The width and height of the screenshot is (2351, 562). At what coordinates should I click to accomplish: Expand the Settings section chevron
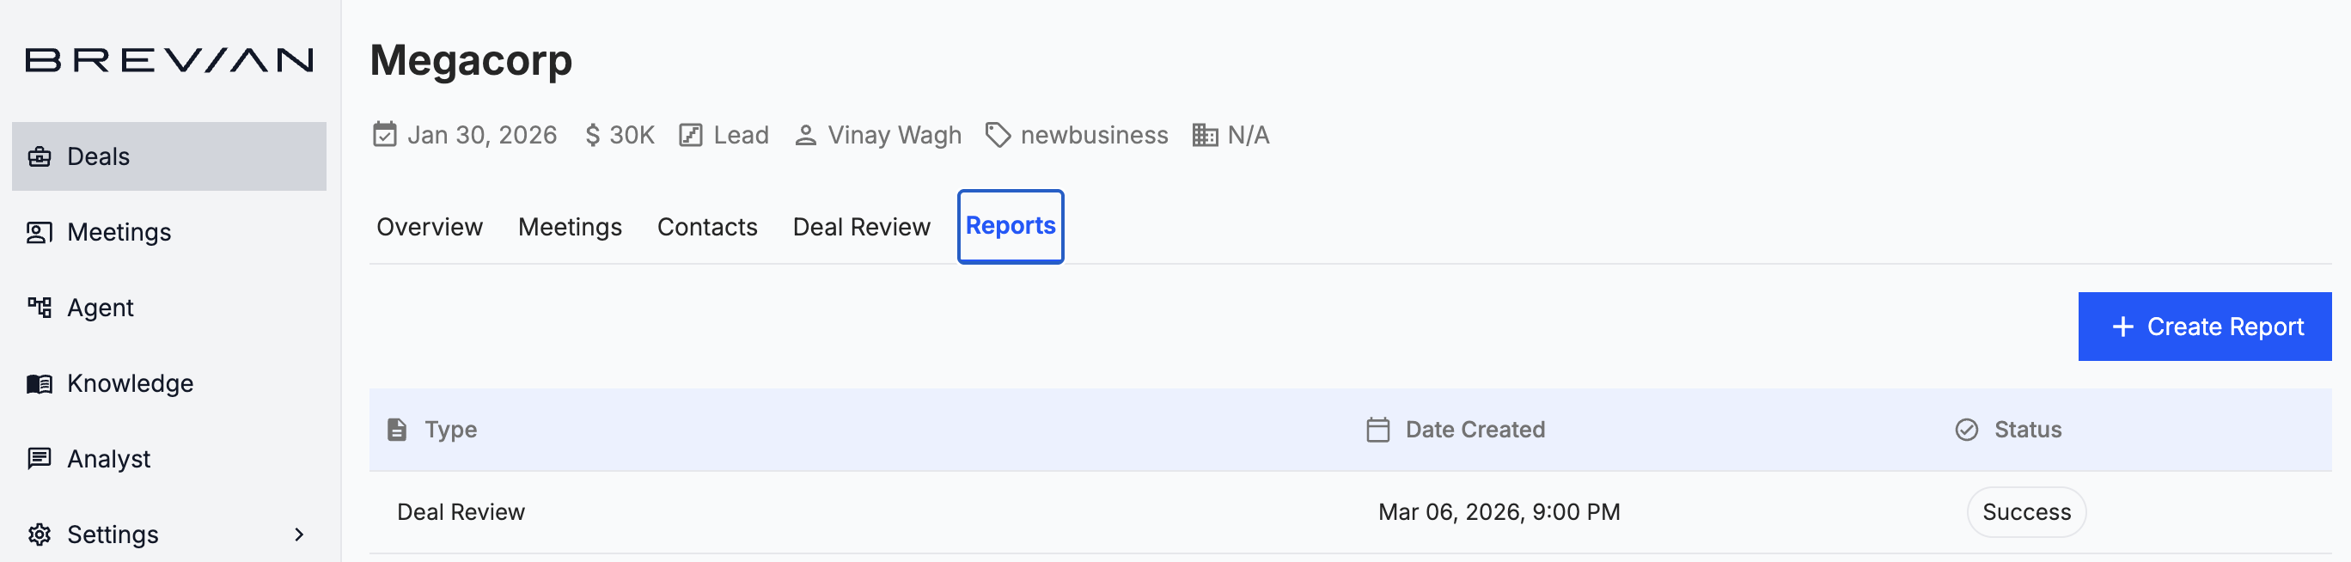click(299, 535)
